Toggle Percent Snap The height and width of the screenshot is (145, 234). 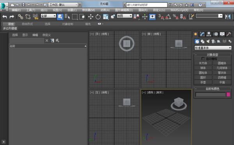pos(175,16)
